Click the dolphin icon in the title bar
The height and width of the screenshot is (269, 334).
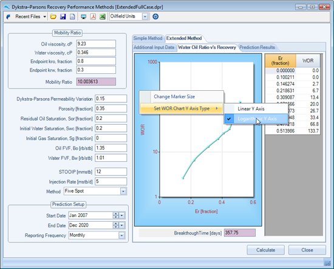[x=7, y=7]
